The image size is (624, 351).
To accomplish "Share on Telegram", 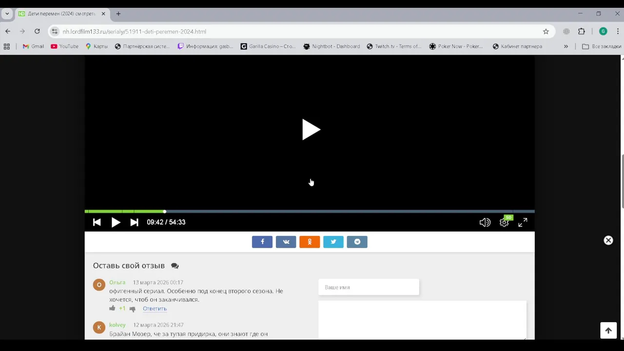I will pyautogui.click(x=357, y=242).
